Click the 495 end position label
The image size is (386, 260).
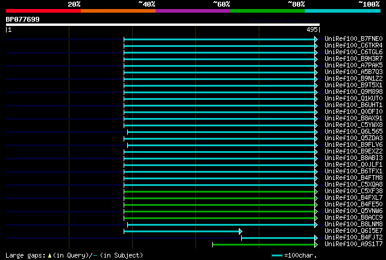click(x=312, y=29)
